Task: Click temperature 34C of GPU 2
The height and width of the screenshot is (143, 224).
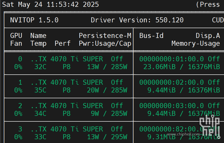Action: click(x=40, y=113)
